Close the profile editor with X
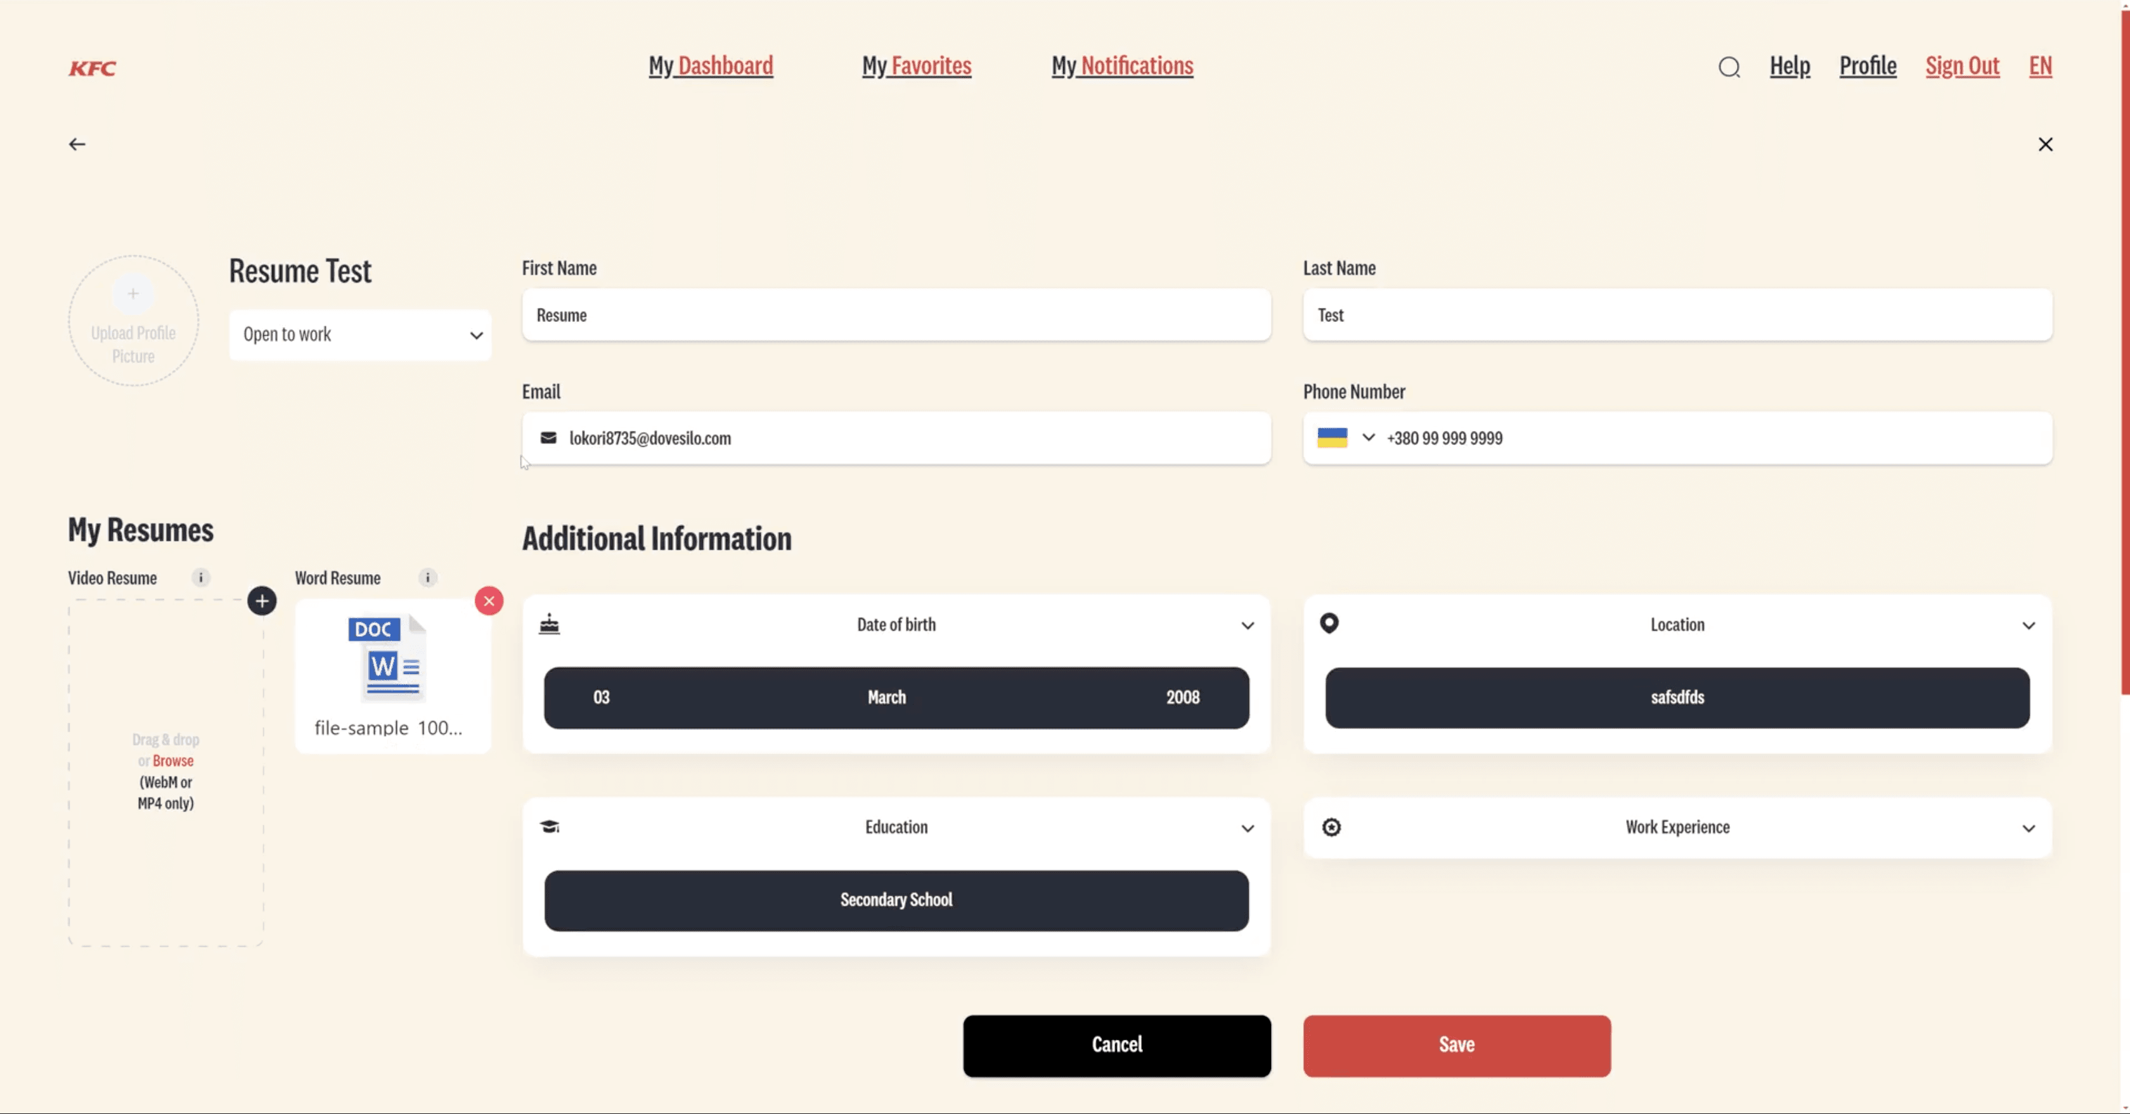Image resolution: width=2130 pixels, height=1114 pixels. tap(2046, 144)
